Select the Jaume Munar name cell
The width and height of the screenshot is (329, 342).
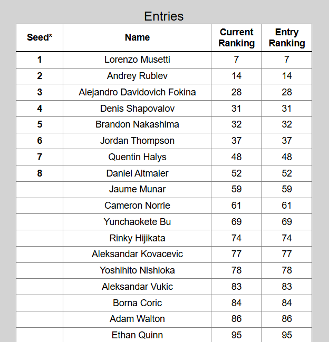point(137,189)
